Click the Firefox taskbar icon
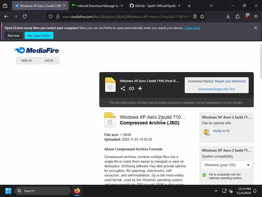Viewport: 262px width, 197px height. point(77,191)
